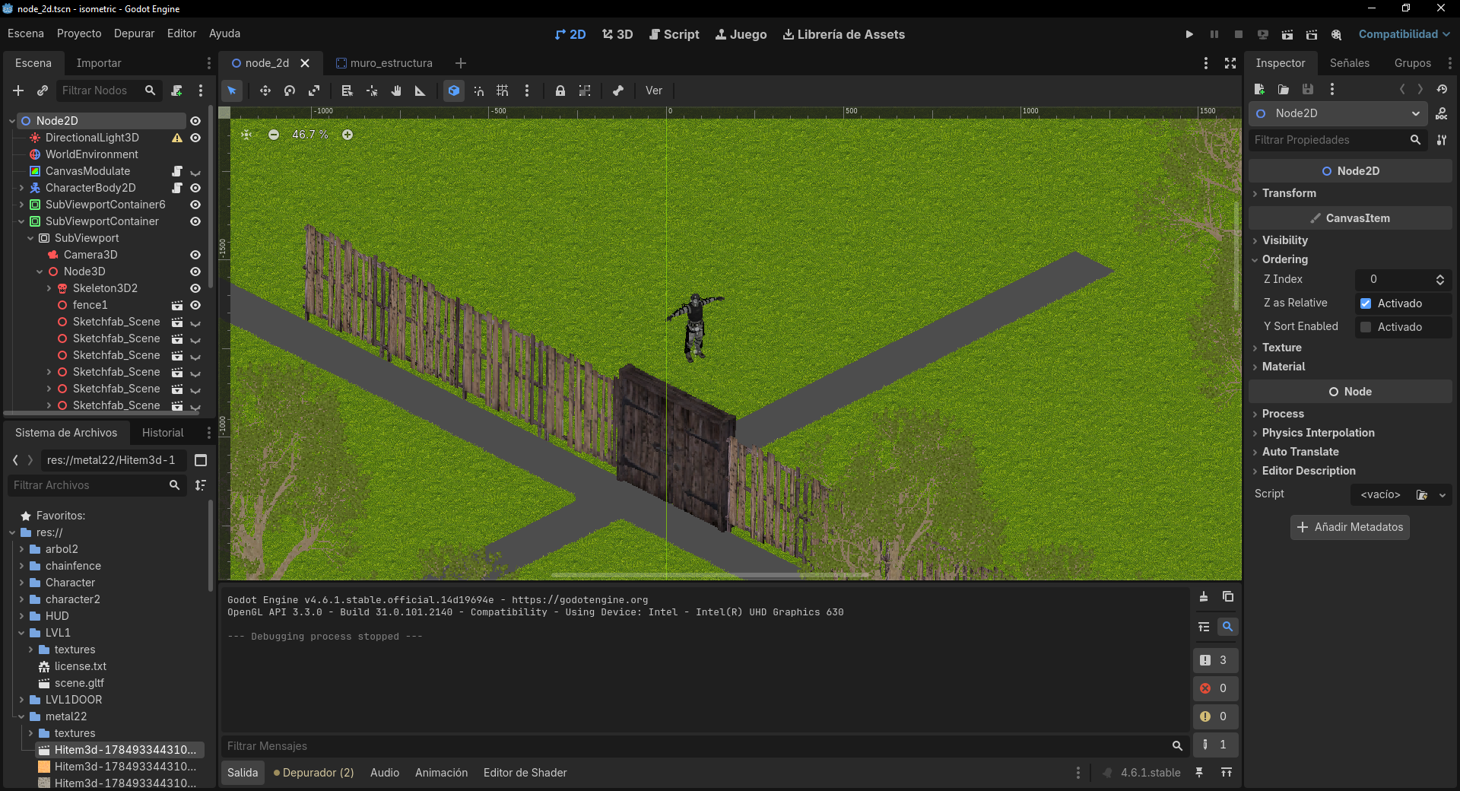Toggle Z as Relative checkbox
This screenshot has height=791, width=1460.
point(1366,303)
